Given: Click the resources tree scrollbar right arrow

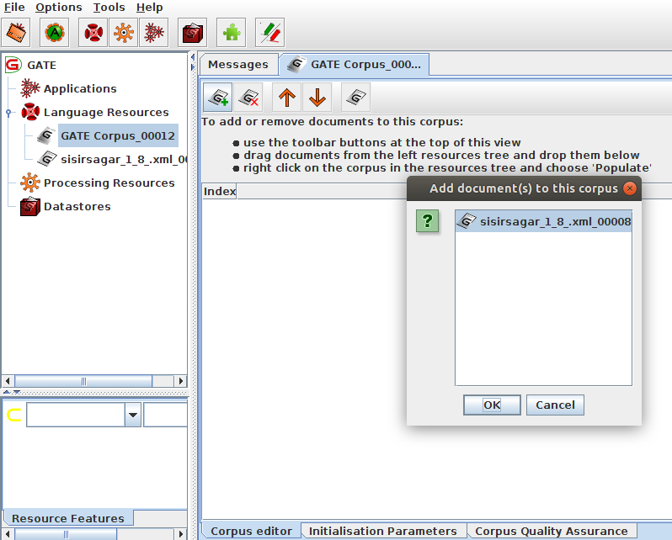Looking at the screenshot, I should pyautogui.click(x=181, y=381).
